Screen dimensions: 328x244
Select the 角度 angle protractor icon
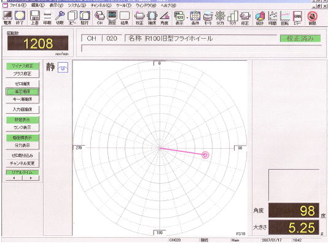[165, 18]
